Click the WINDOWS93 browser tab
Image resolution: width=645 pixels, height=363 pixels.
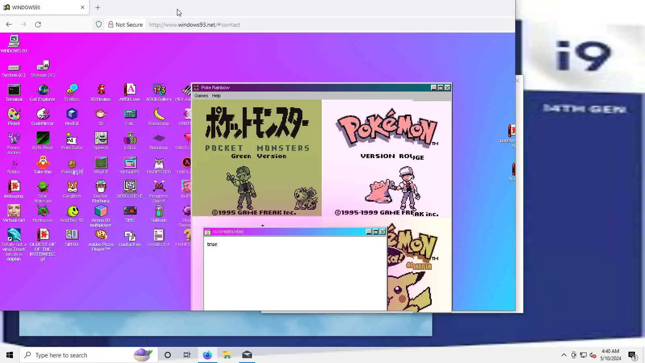[x=44, y=7]
